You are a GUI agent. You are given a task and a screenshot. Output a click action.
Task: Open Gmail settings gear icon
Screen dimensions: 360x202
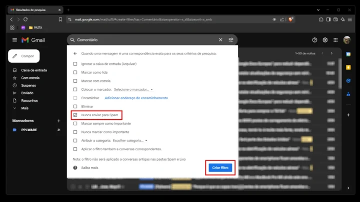(325, 40)
